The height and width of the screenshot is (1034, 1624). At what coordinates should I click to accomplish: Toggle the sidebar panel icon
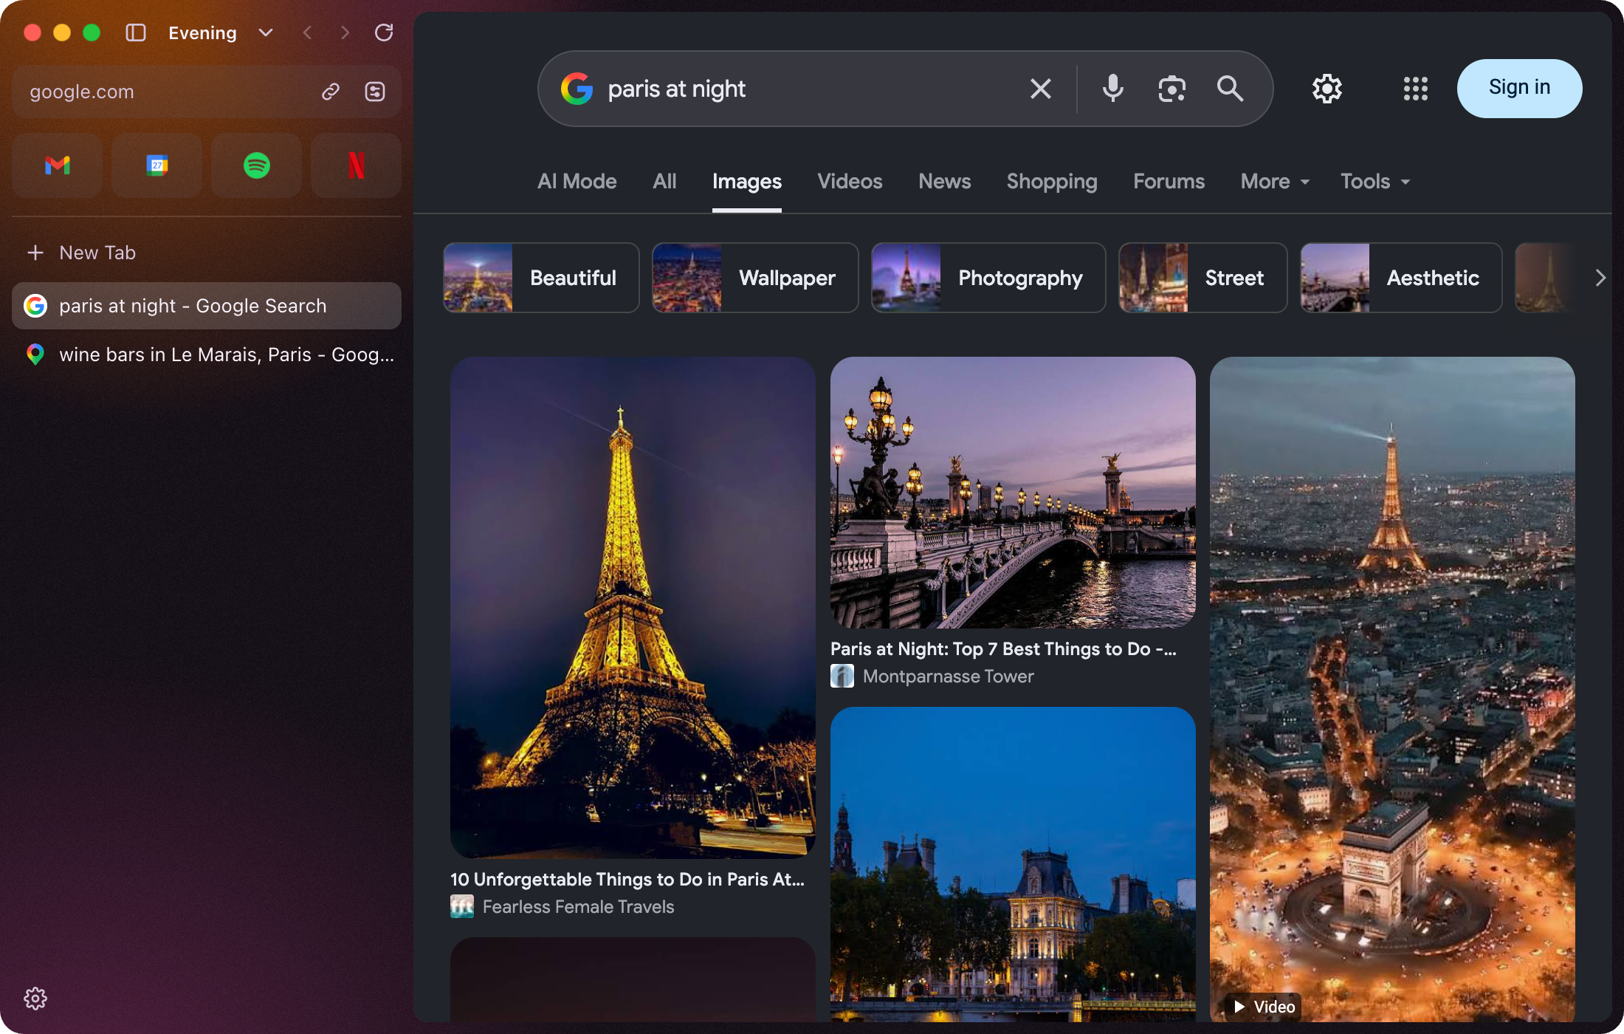click(x=136, y=32)
